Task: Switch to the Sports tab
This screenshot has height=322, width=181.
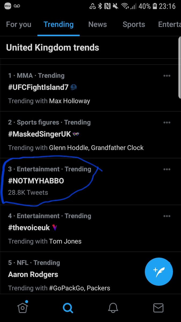Action: pos(134,24)
